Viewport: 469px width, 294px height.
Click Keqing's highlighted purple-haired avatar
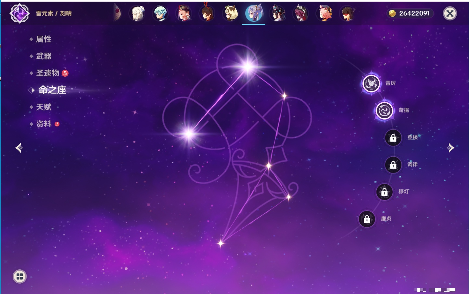pyautogui.click(x=254, y=13)
